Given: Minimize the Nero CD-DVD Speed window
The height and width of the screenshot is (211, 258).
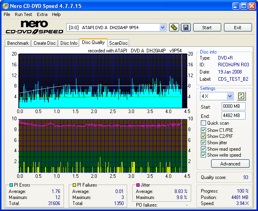Looking at the screenshot, I should pyautogui.click(x=236, y=6).
